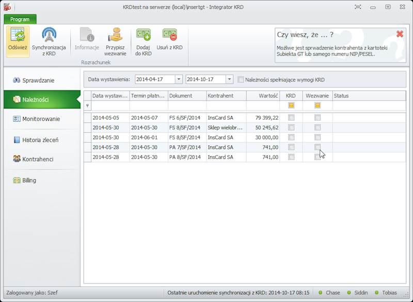Open Kontrahenci section in sidebar
413x302 pixels.
42,160
